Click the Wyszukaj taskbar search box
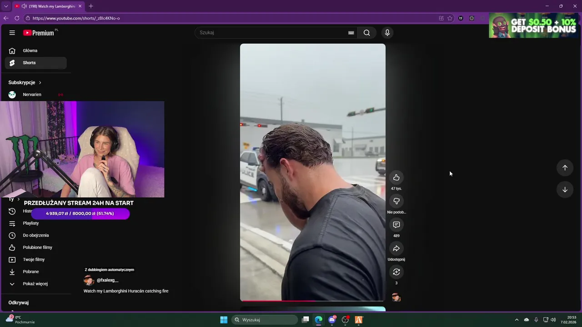Screen dimensions: 582x327 click(265, 320)
